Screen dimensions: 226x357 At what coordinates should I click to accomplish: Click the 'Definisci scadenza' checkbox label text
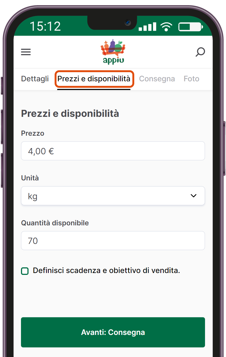[106, 271]
